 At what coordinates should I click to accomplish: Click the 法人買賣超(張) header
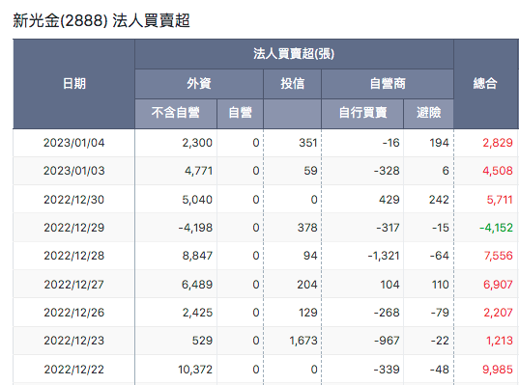[294, 54]
